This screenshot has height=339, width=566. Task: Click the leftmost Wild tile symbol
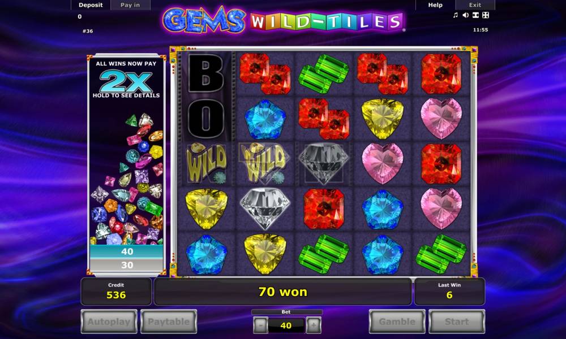click(207, 163)
